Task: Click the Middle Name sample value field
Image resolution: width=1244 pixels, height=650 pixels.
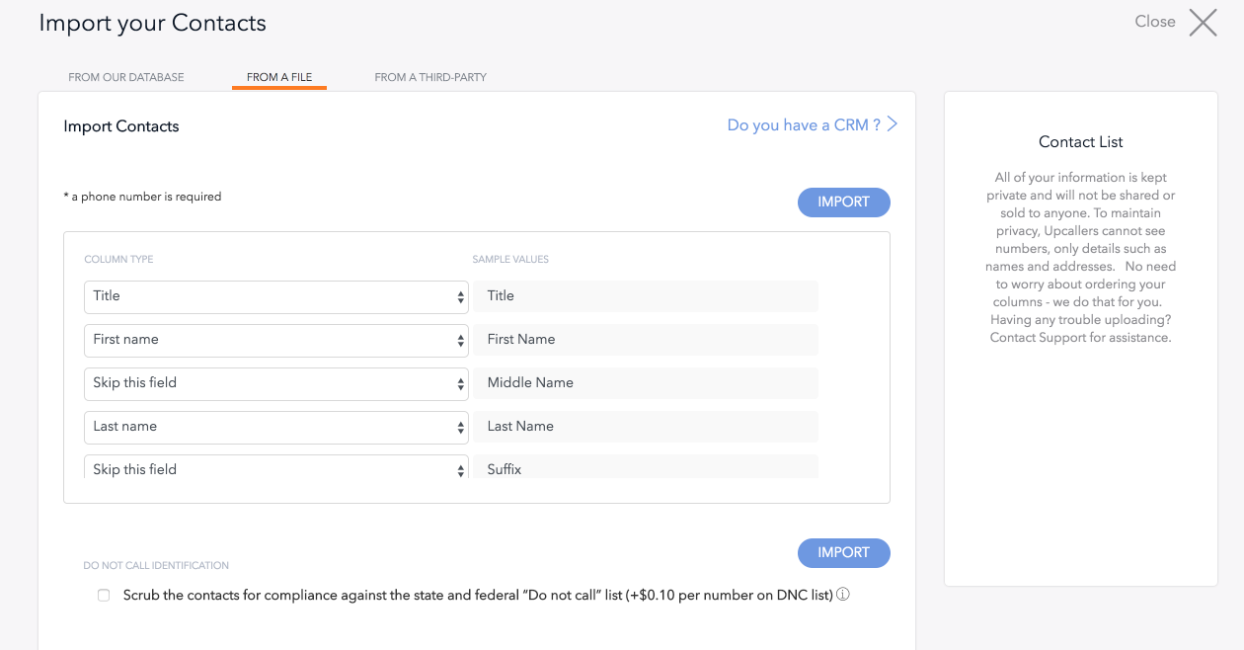Action: (646, 383)
